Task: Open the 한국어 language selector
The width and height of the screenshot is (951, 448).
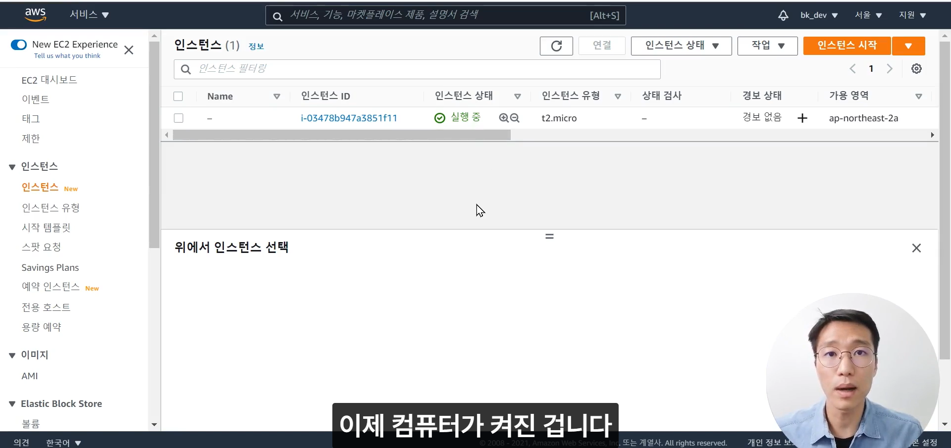Action: point(63,443)
